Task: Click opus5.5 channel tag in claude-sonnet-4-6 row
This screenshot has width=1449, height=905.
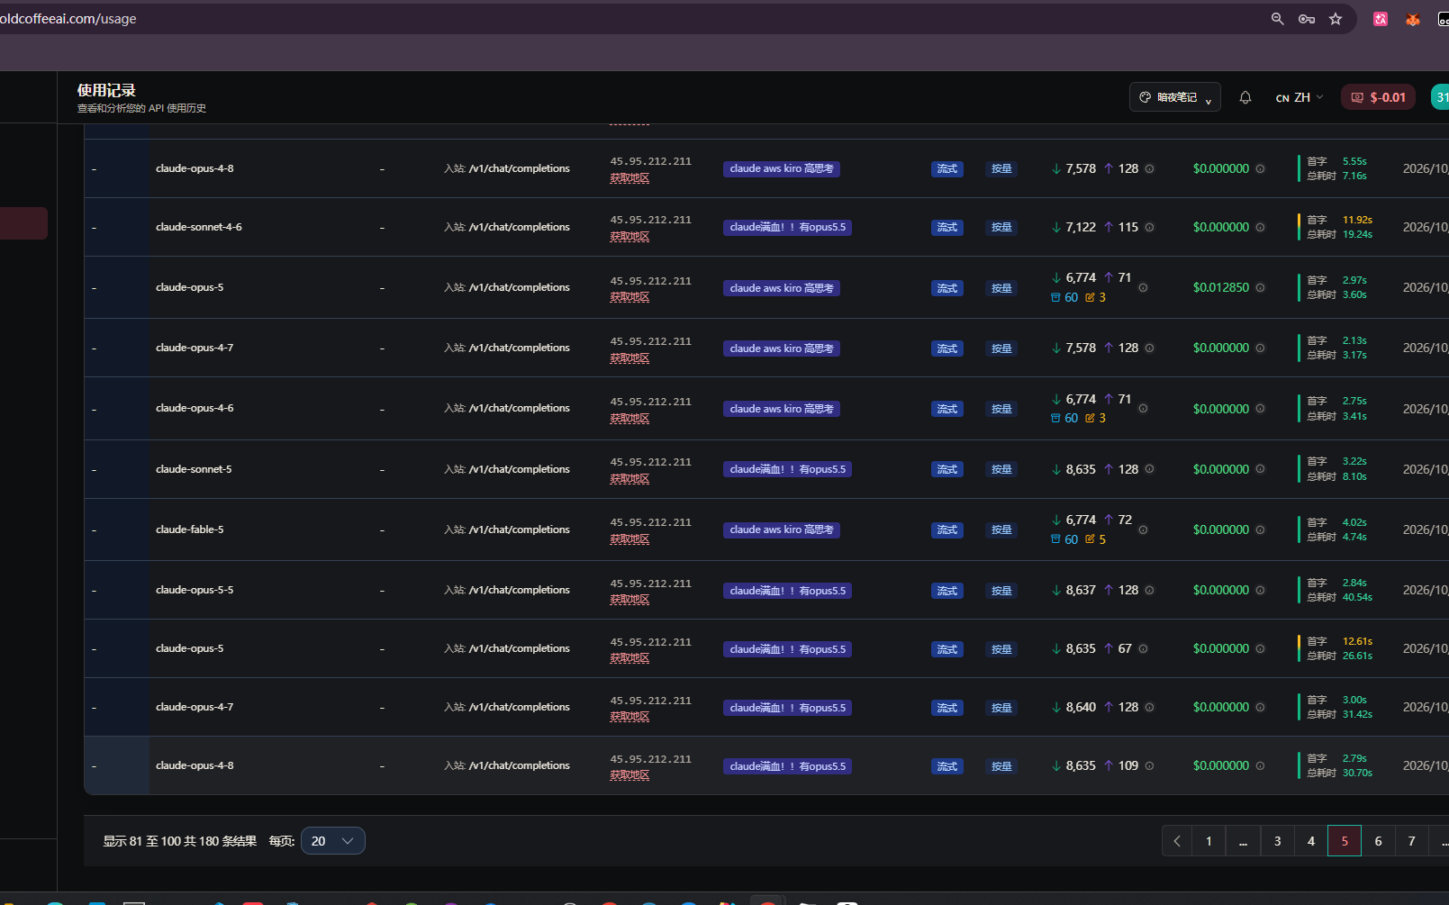Action: pos(787,228)
